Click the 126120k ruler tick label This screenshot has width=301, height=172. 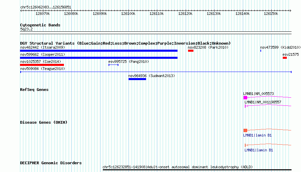185,14
